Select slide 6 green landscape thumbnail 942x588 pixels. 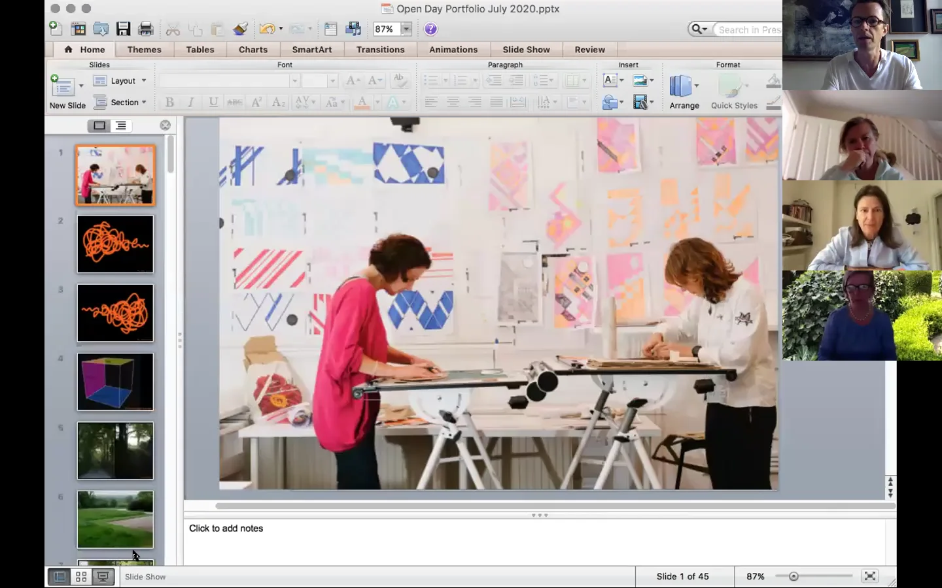coord(115,520)
